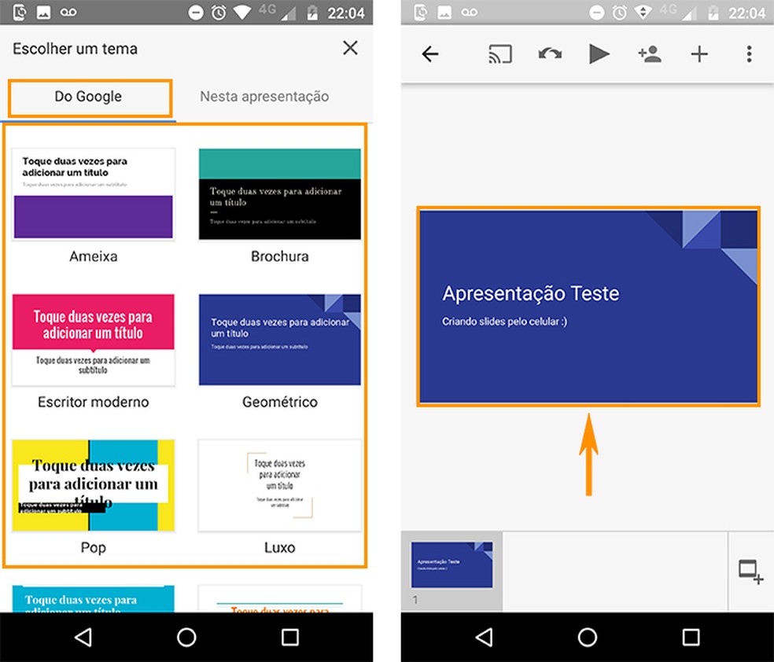Tap the Apresentação Teste title text
This screenshot has height=662, width=774.
point(532,292)
